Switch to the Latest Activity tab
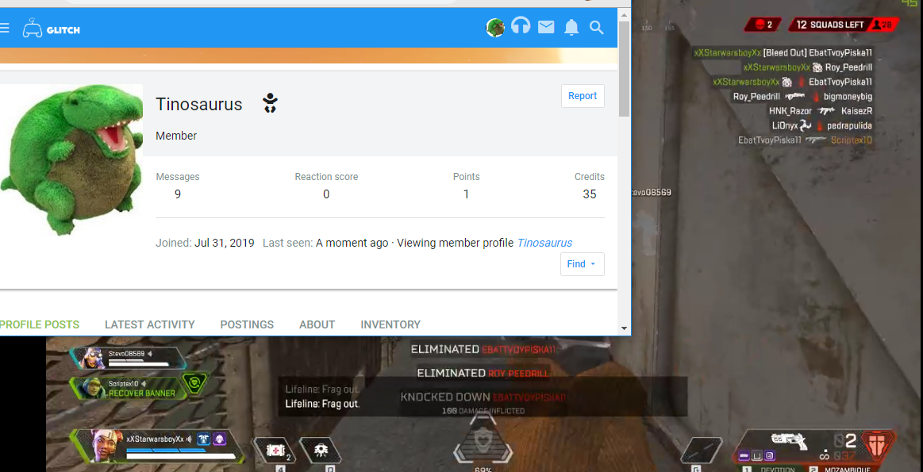This screenshot has height=472, width=923. 149,324
